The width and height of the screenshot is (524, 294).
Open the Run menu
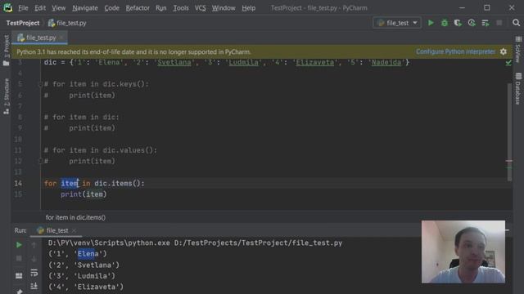click(x=160, y=8)
